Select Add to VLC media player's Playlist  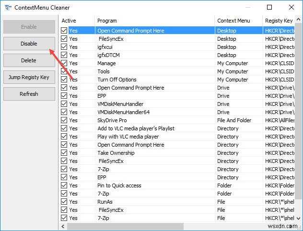click(136, 128)
